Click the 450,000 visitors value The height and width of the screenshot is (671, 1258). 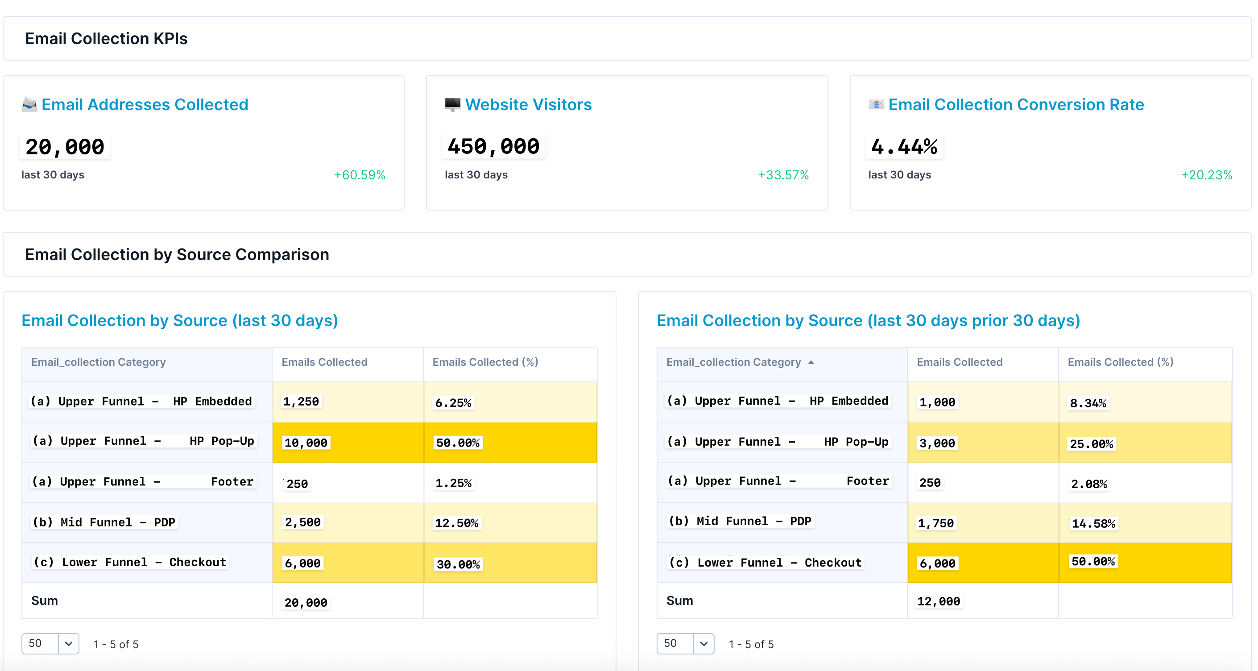click(493, 146)
